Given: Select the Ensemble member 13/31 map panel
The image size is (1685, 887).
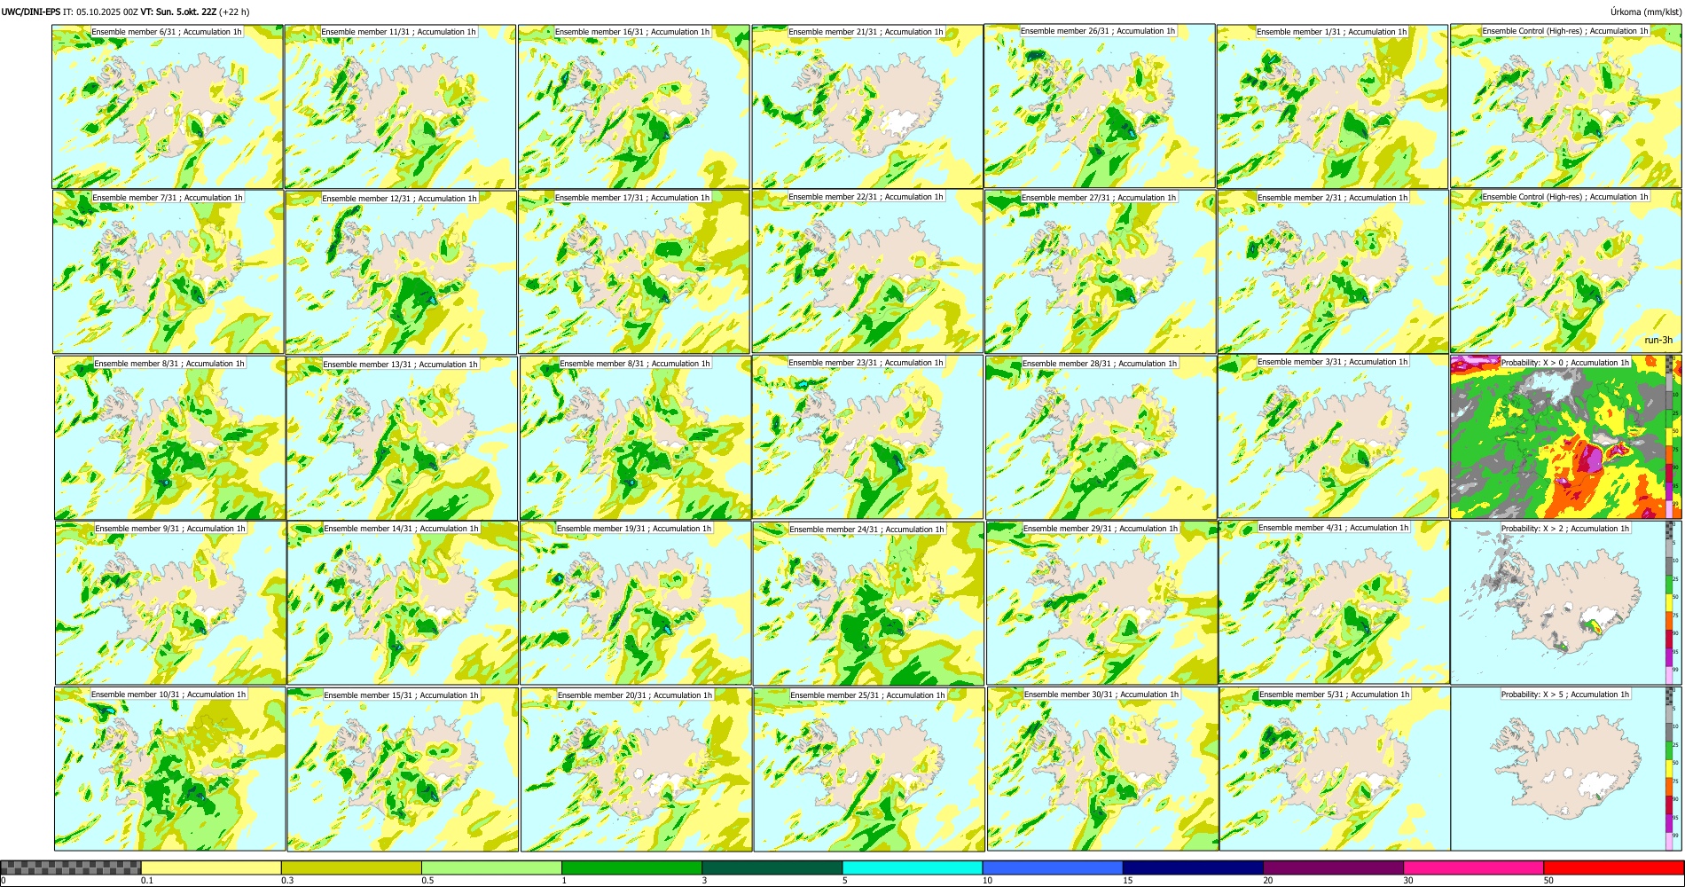Looking at the screenshot, I should click(x=402, y=438).
